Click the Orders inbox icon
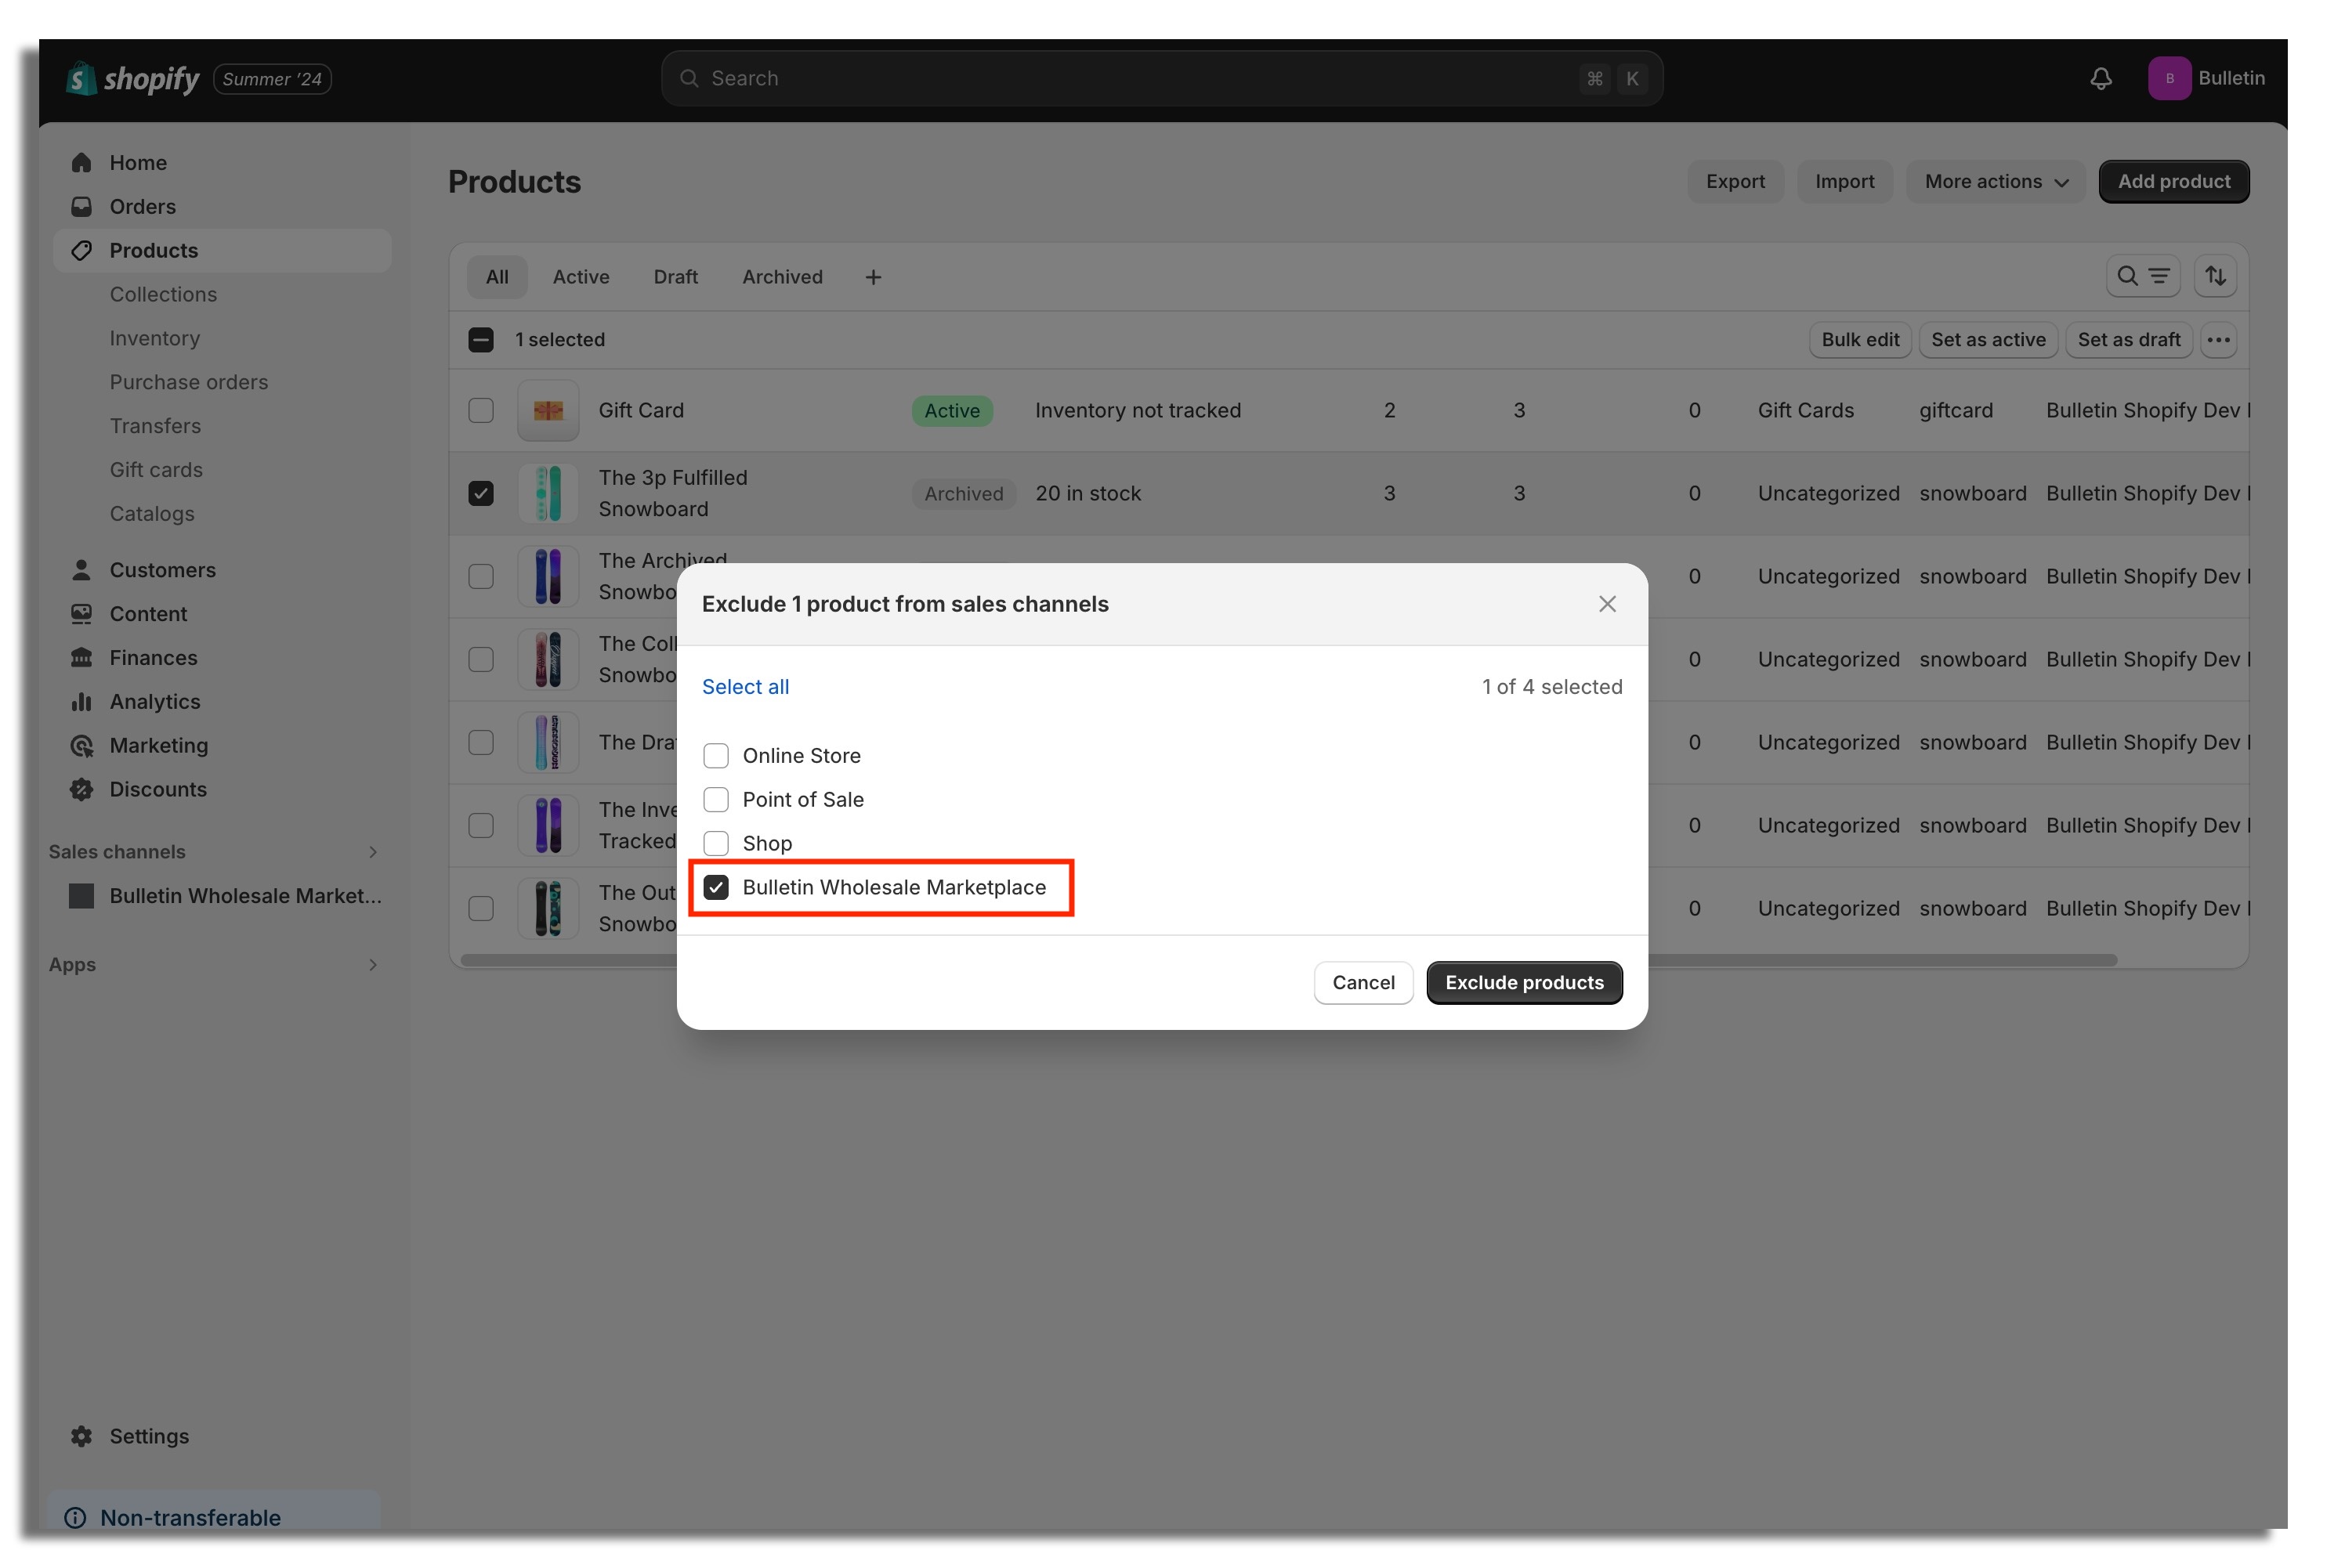Image resolution: width=2327 pixels, height=1568 pixels. pos(82,206)
